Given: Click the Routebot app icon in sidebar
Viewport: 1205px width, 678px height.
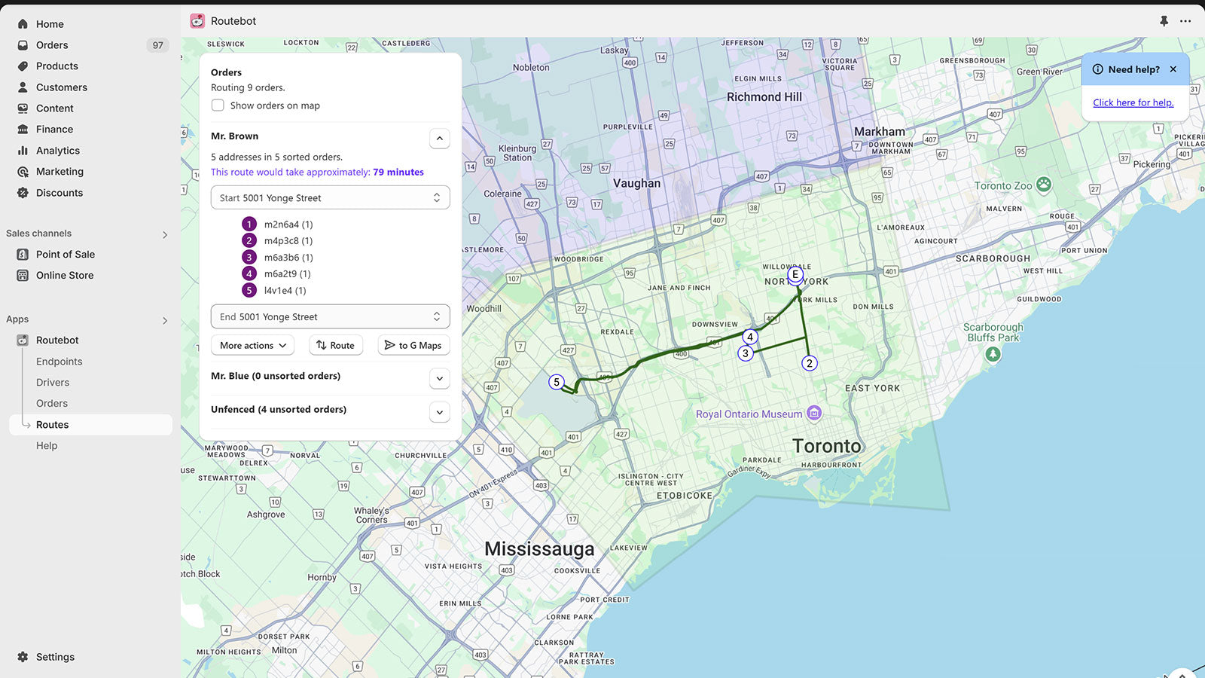Looking at the screenshot, I should [23, 341].
